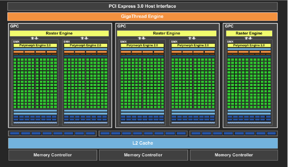This screenshot has height=167, width=288.
Task: Click Raster Engine in the rightmost GPC
Action: [250, 33]
